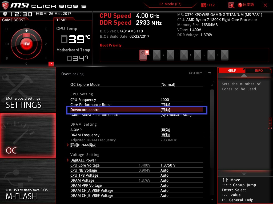The image size is (273, 204).
Task: Collapse help panel using the top grip handle
Action: (x=244, y=75)
